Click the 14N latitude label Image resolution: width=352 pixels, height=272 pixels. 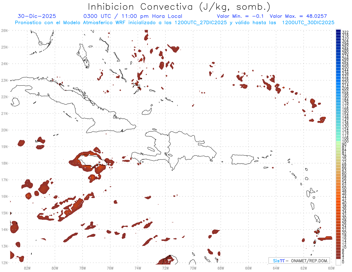click(x=4, y=229)
